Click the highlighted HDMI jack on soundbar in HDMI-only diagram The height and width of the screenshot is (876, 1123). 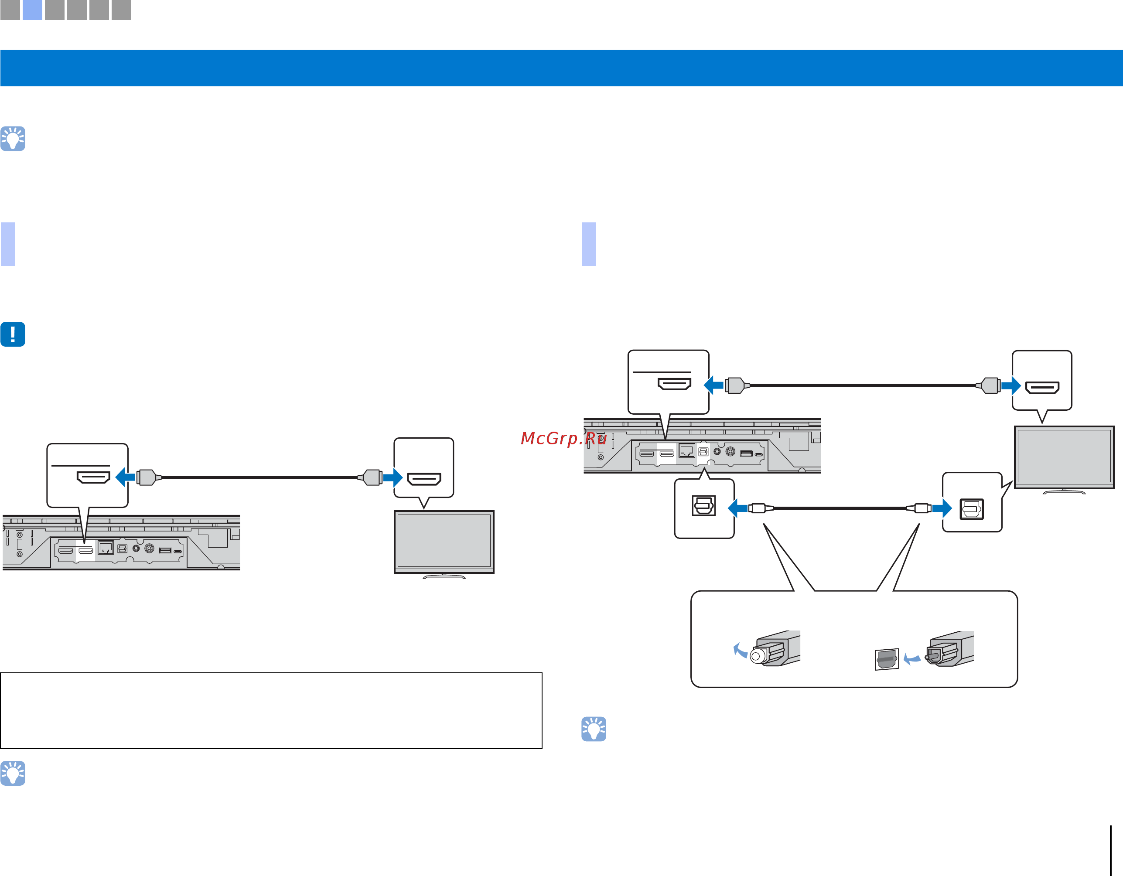click(85, 551)
